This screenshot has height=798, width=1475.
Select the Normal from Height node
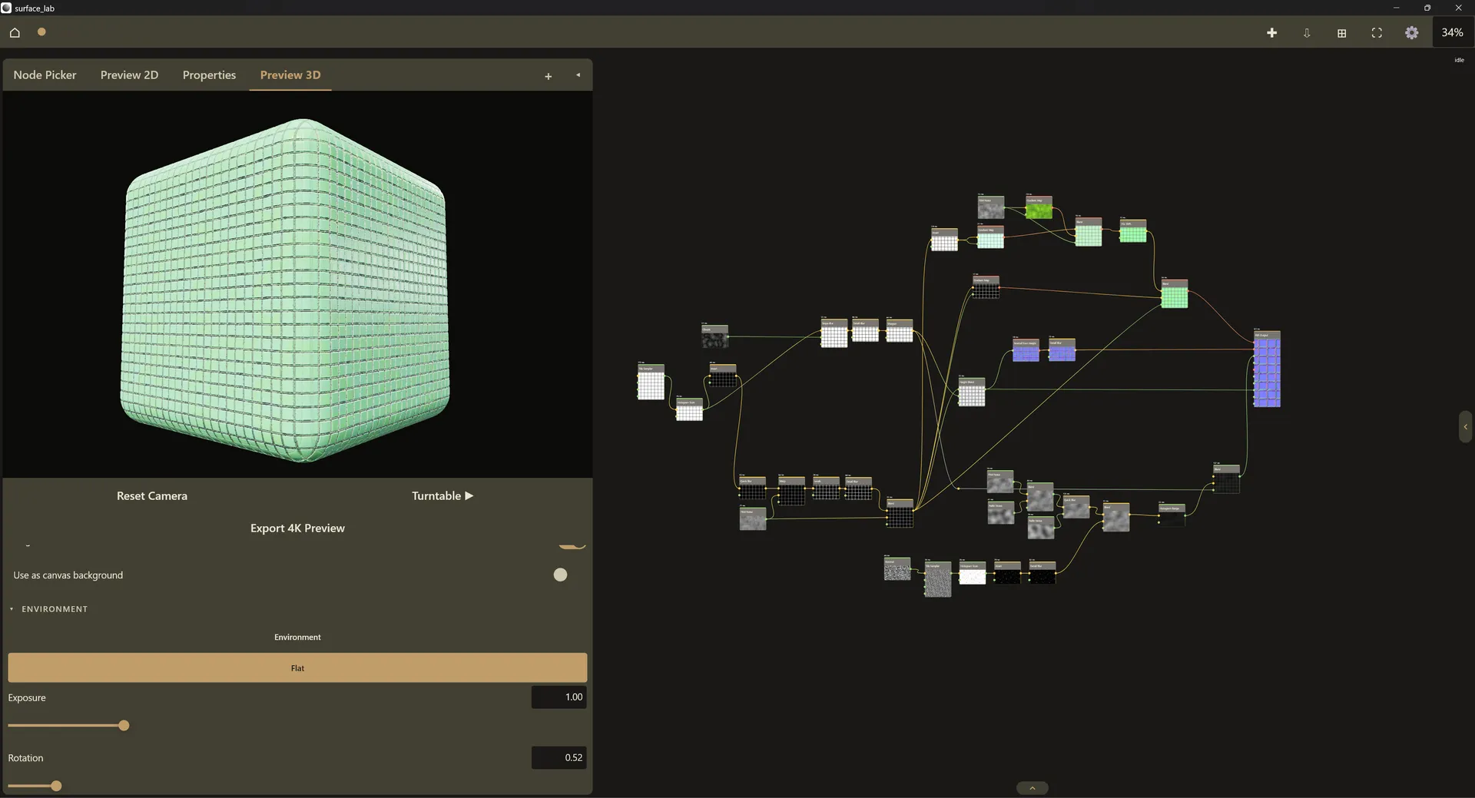1026,350
